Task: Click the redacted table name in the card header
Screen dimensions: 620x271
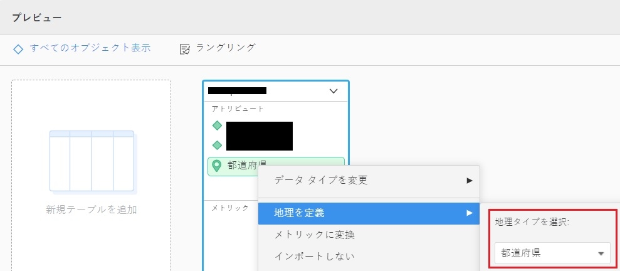Action: point(238,91)
